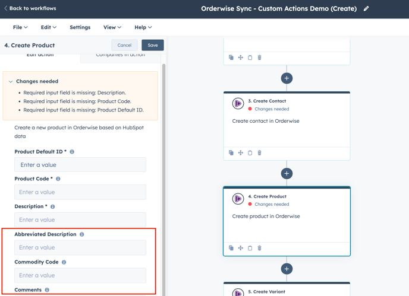Select the 5. Create Variant step title

coord(266,292)
